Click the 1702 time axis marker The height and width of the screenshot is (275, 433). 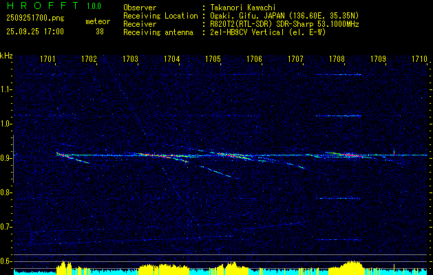point(89,58)
